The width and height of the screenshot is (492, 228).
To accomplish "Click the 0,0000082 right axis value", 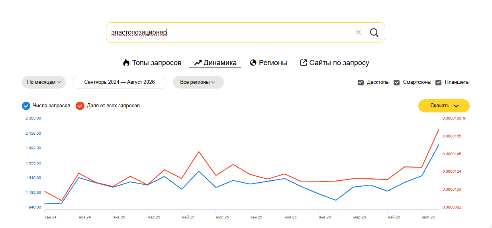I will pos(452,207).
